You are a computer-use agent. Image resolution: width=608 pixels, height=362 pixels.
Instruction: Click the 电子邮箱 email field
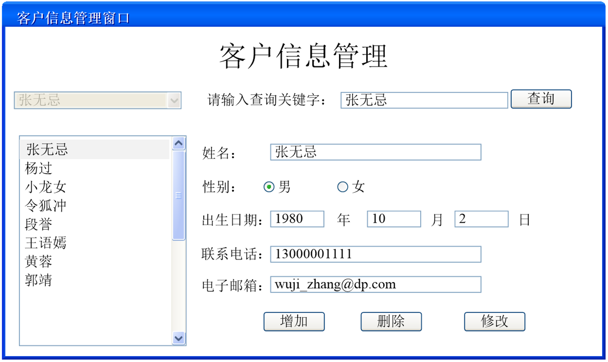pos(376,284)
